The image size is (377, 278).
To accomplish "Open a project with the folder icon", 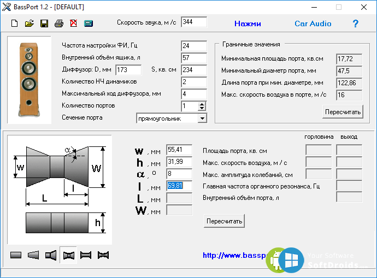I will 30,23.
